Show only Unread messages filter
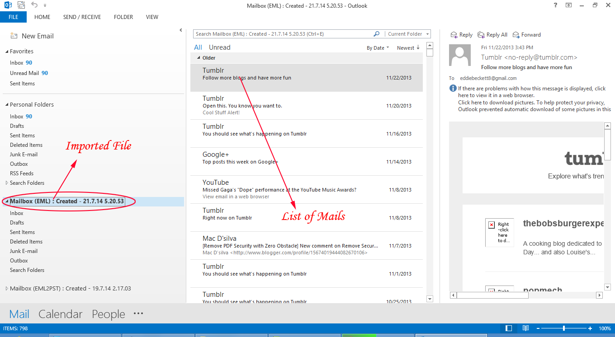Viewport: 615px width, 337px height. [220, 47]
